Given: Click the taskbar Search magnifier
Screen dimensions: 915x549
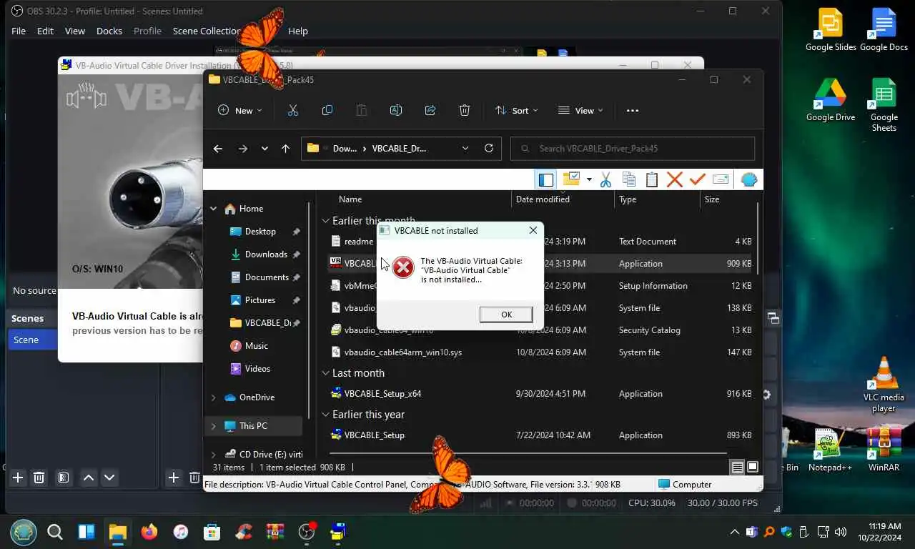Looking at the screenshot, I should pyautogui.click(x=54, y=532).
